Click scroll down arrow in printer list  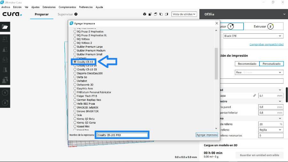(216, 128)
